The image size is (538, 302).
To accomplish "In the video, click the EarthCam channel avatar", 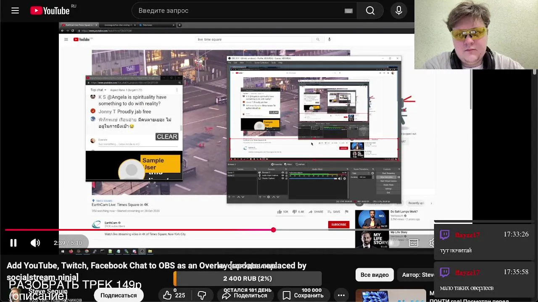I will [x=97, y=224].
